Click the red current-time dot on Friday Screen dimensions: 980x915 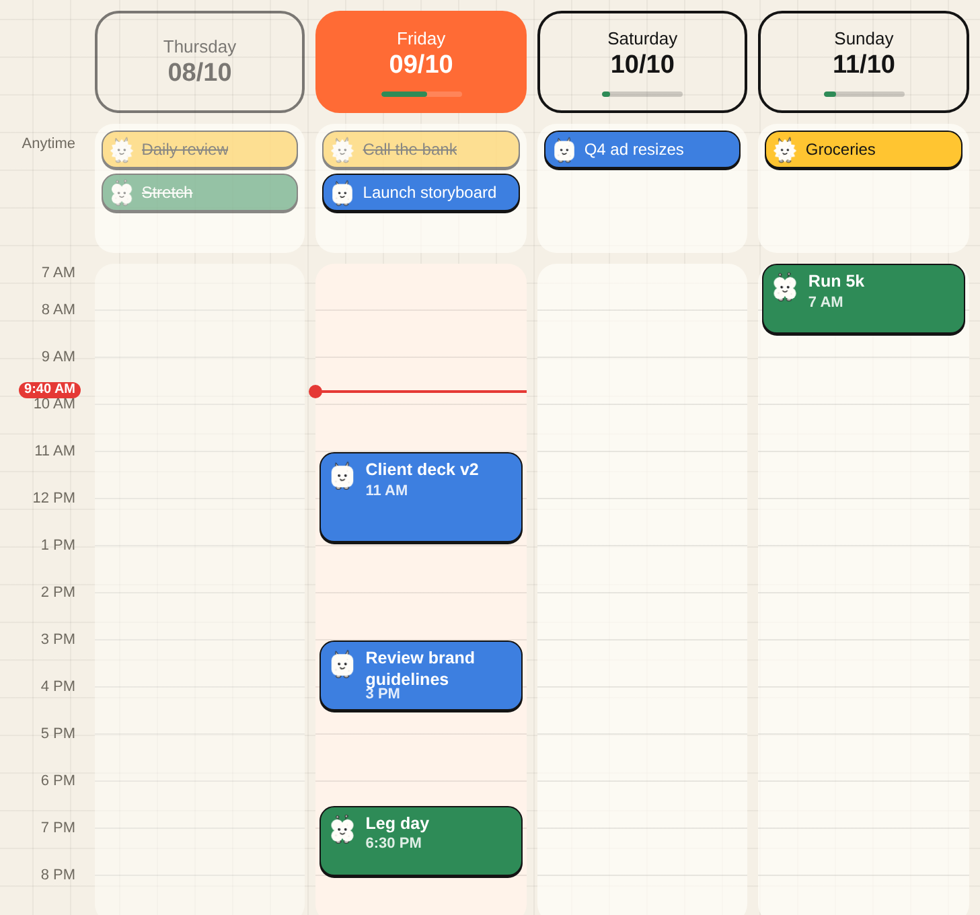point(315,392)
